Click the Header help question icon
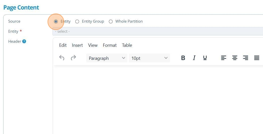 tap(24, 41)
